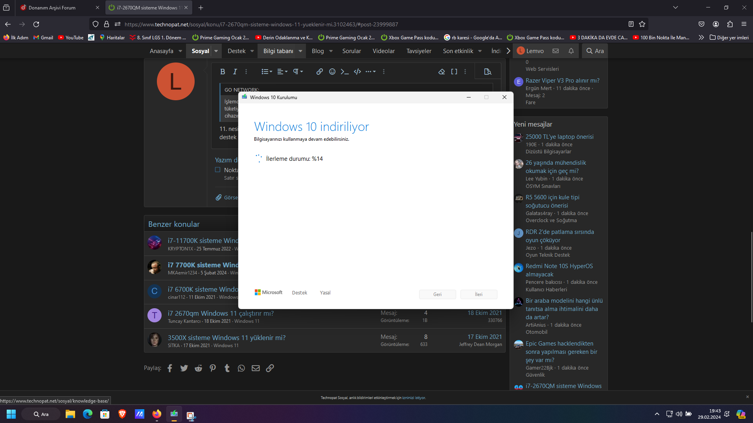Image resolution: width=753 pixels, height=423 pixels.
Task: Open 'Razer Viper V3 Pro alınır mı?' thread
Action: click(562, 81)
